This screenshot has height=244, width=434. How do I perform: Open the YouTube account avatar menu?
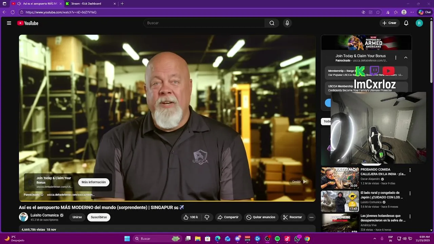[419, 23]
